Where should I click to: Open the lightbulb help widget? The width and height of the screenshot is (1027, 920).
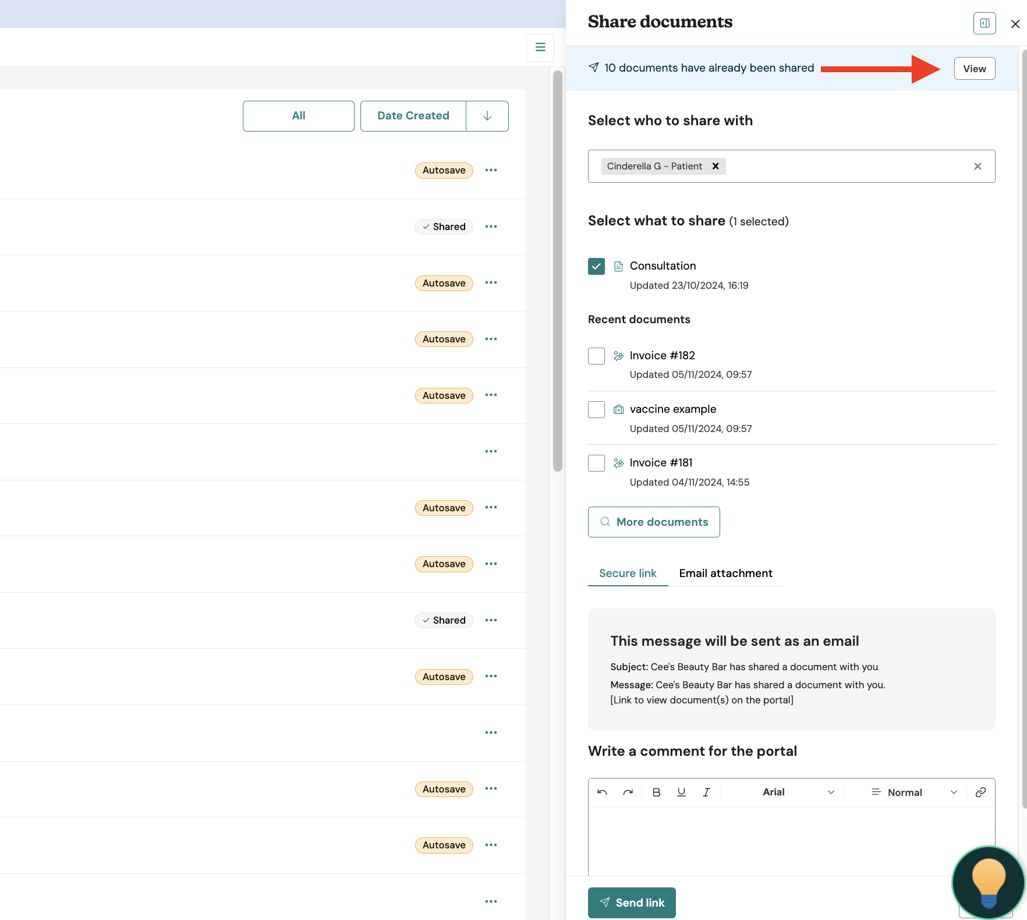988,882
